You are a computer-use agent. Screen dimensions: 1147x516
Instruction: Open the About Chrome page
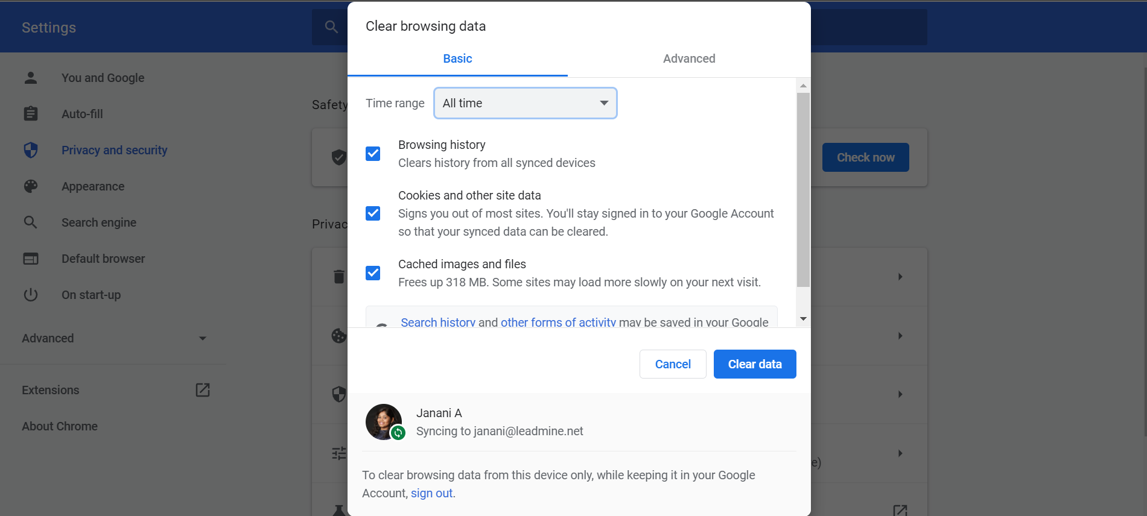coord(60,426)
